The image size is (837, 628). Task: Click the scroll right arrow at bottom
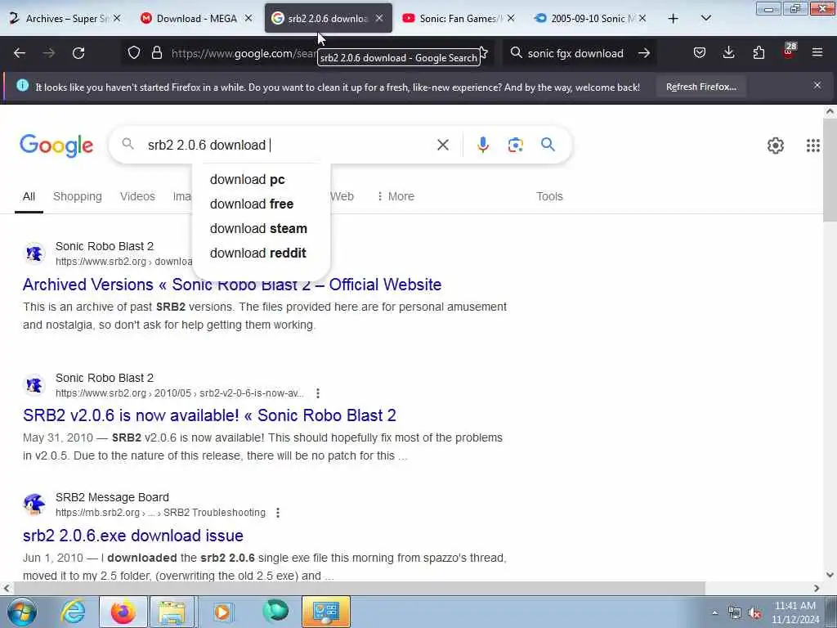[x=817, y=588]
